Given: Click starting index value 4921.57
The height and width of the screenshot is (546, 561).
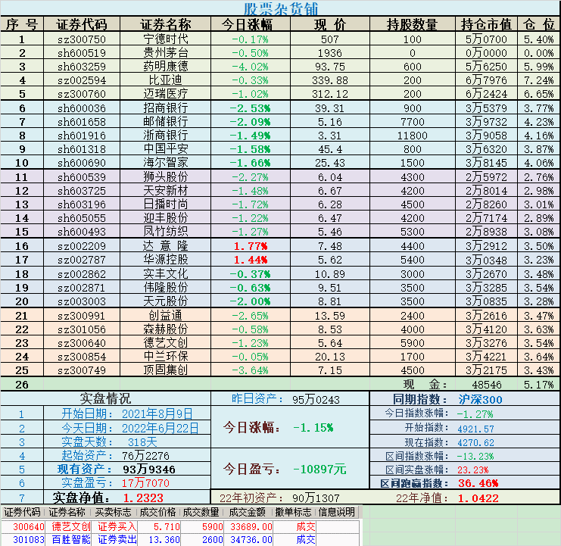Looking at the screenshot, I should tap(476, 429).
